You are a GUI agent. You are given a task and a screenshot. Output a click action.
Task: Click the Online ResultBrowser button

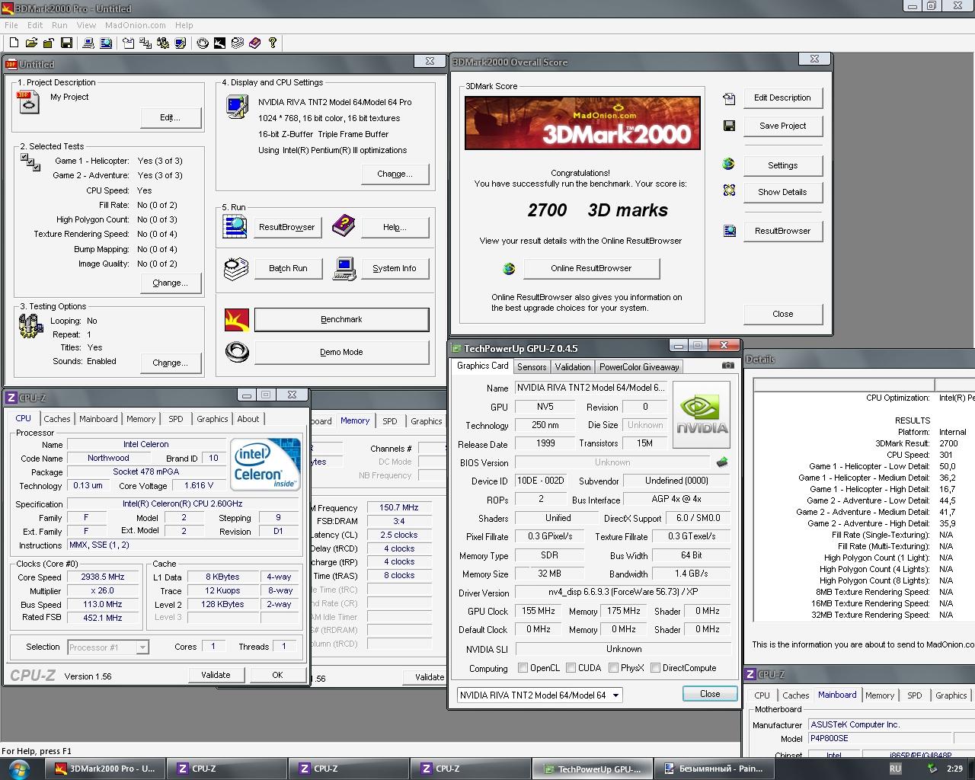click(x=591, y=268)
